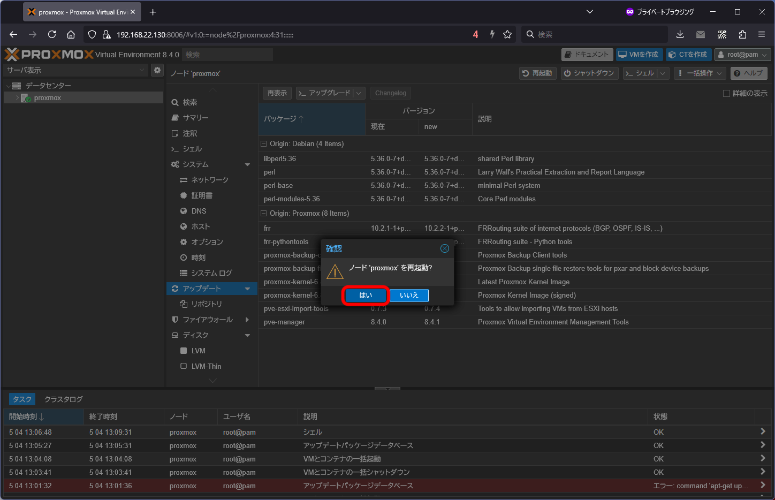
Task: Switch to the クラスタログ tab
Action: (x=64, y=399)
